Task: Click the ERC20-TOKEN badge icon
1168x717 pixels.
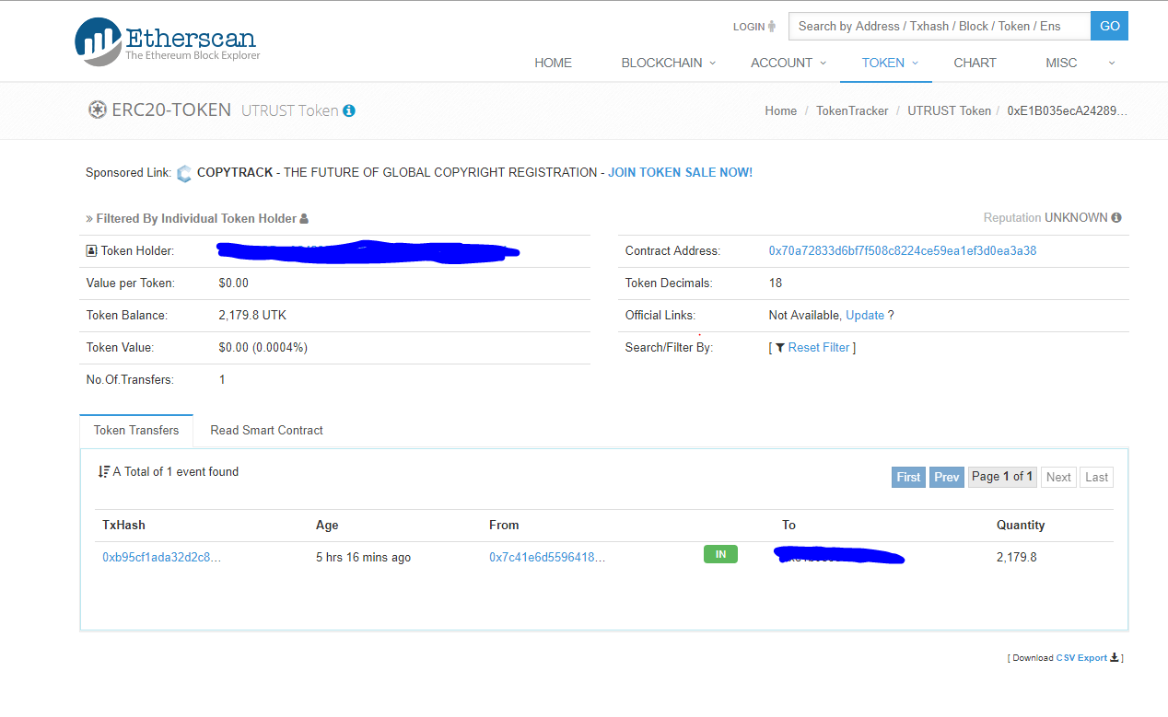Action: [97, 110]
